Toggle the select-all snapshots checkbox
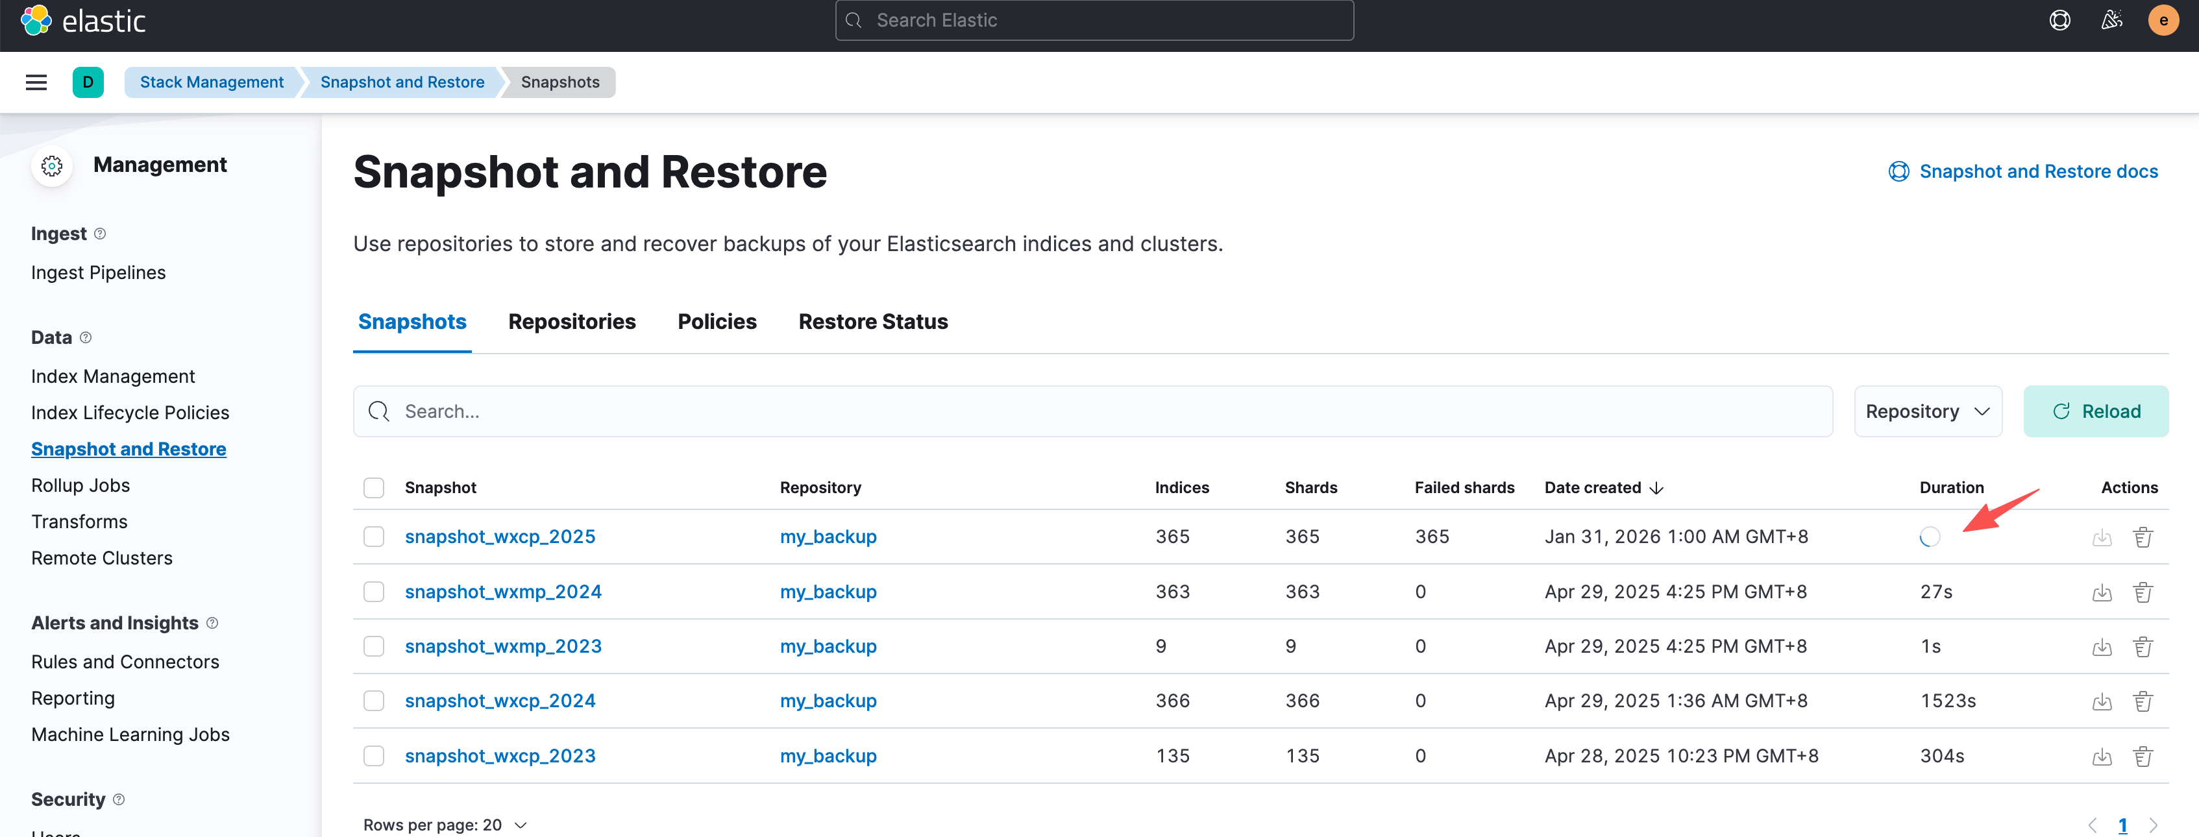Viewport: 2199px width, 837px height. click(374, 488)
